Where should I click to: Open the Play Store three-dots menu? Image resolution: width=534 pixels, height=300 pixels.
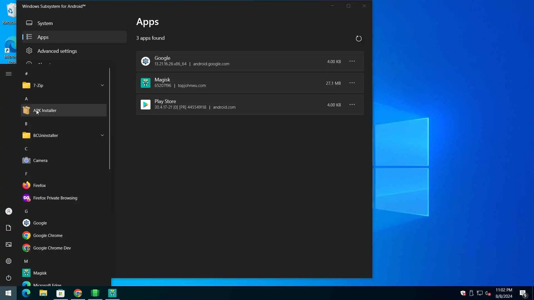pos(352,105)
